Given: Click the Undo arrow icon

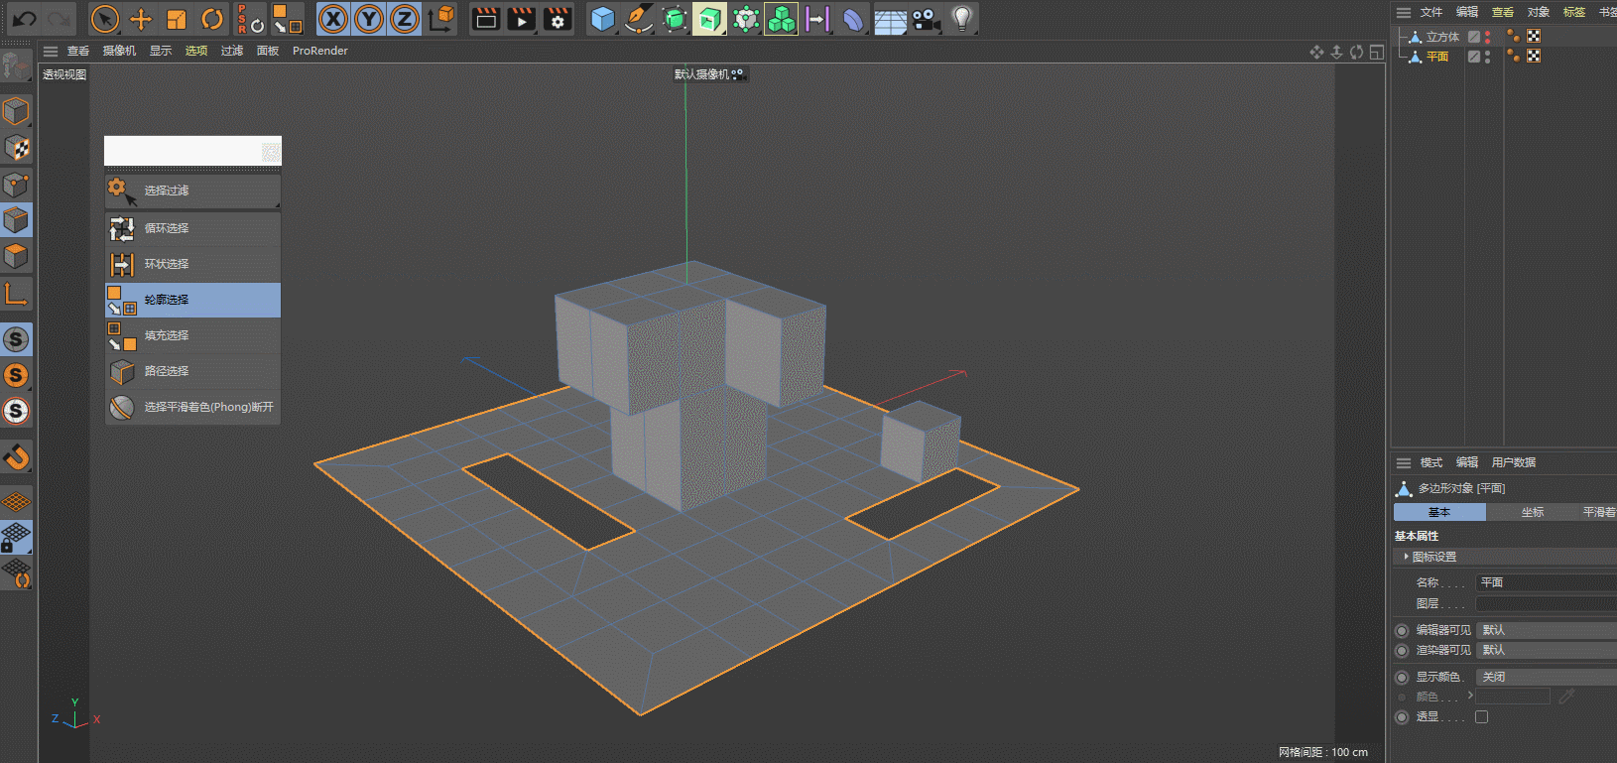Looking at the screenshot, I should click(24, 19).
